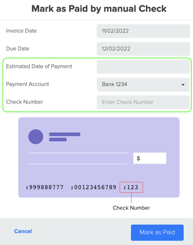Click the Mark as Paid by manual Check title
The image size is (193, 245).
click(99, 9)
